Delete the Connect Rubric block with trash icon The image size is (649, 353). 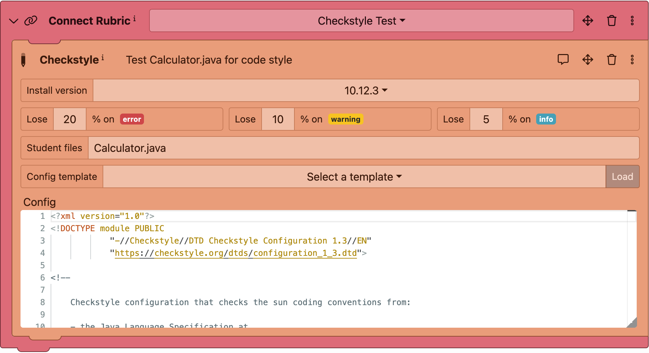[x=611, y=21]
